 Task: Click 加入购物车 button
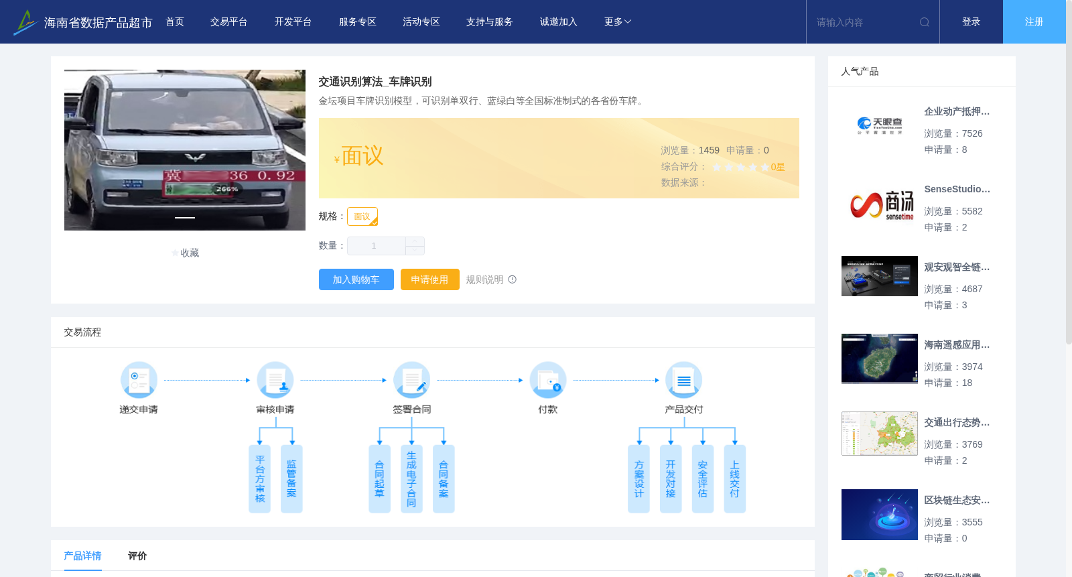click(356, 279)
